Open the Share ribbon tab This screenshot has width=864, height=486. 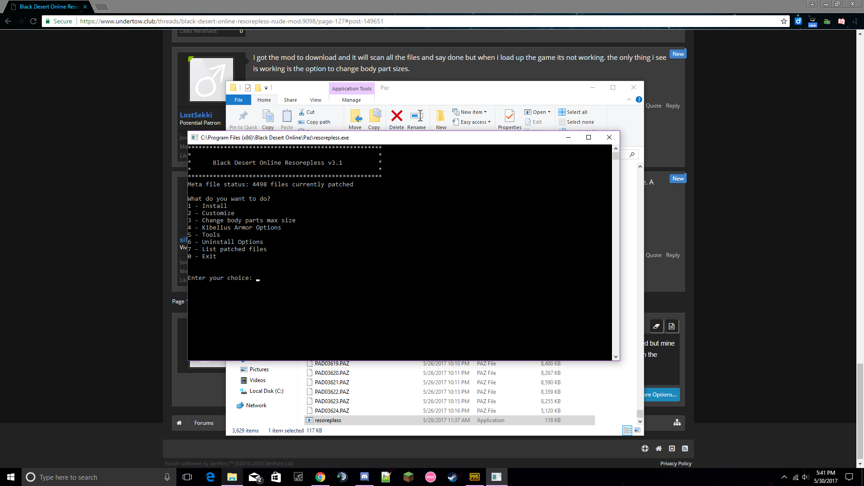click(290, 100)
